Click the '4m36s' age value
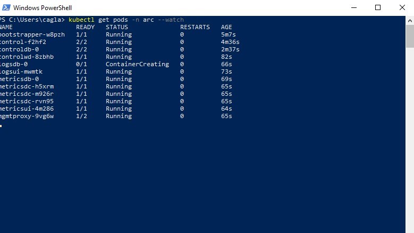 coord(230,42)
